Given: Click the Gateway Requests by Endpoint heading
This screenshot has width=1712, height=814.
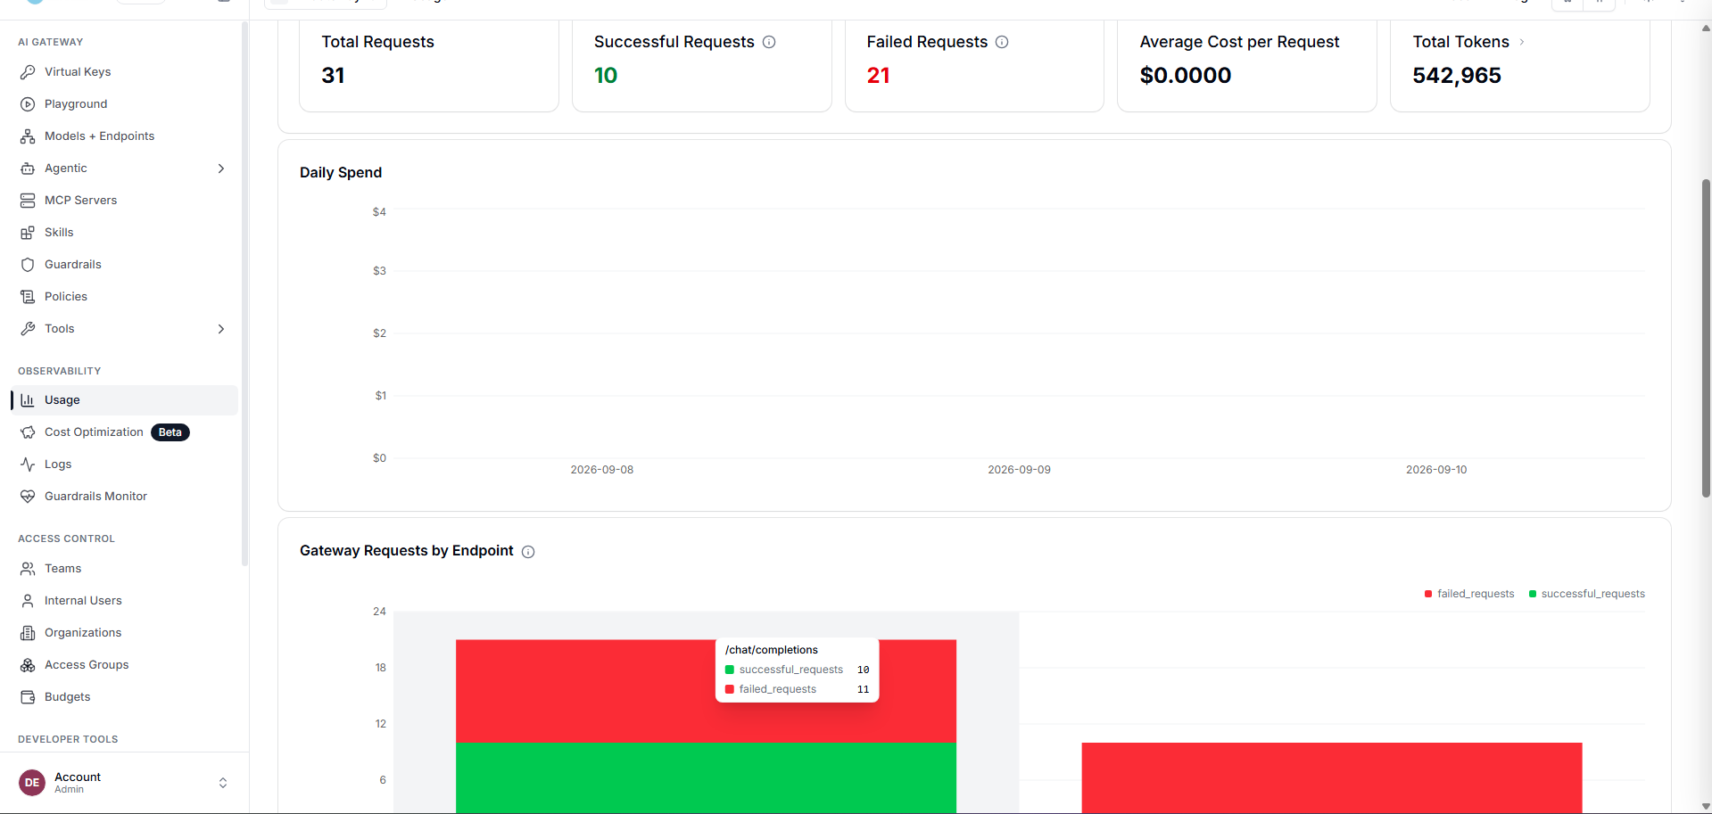Looking at the screenshot, I should pos(407,551).
